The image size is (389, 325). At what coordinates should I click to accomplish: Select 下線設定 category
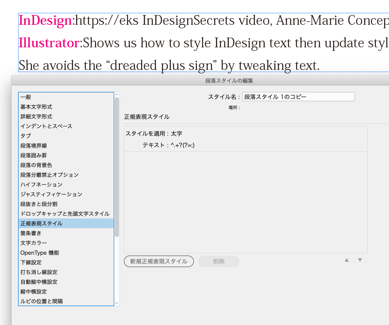point(66,262)
